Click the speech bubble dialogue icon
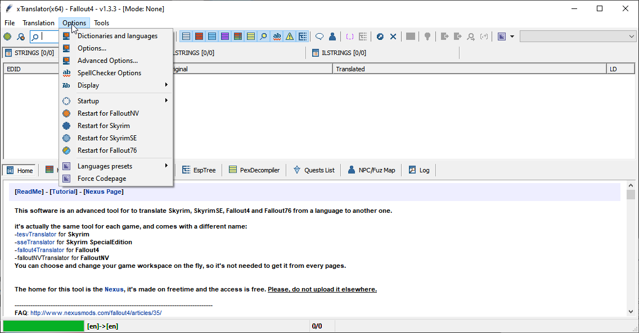Viewport: 639px width, 333px height. [x=319, y=37]
